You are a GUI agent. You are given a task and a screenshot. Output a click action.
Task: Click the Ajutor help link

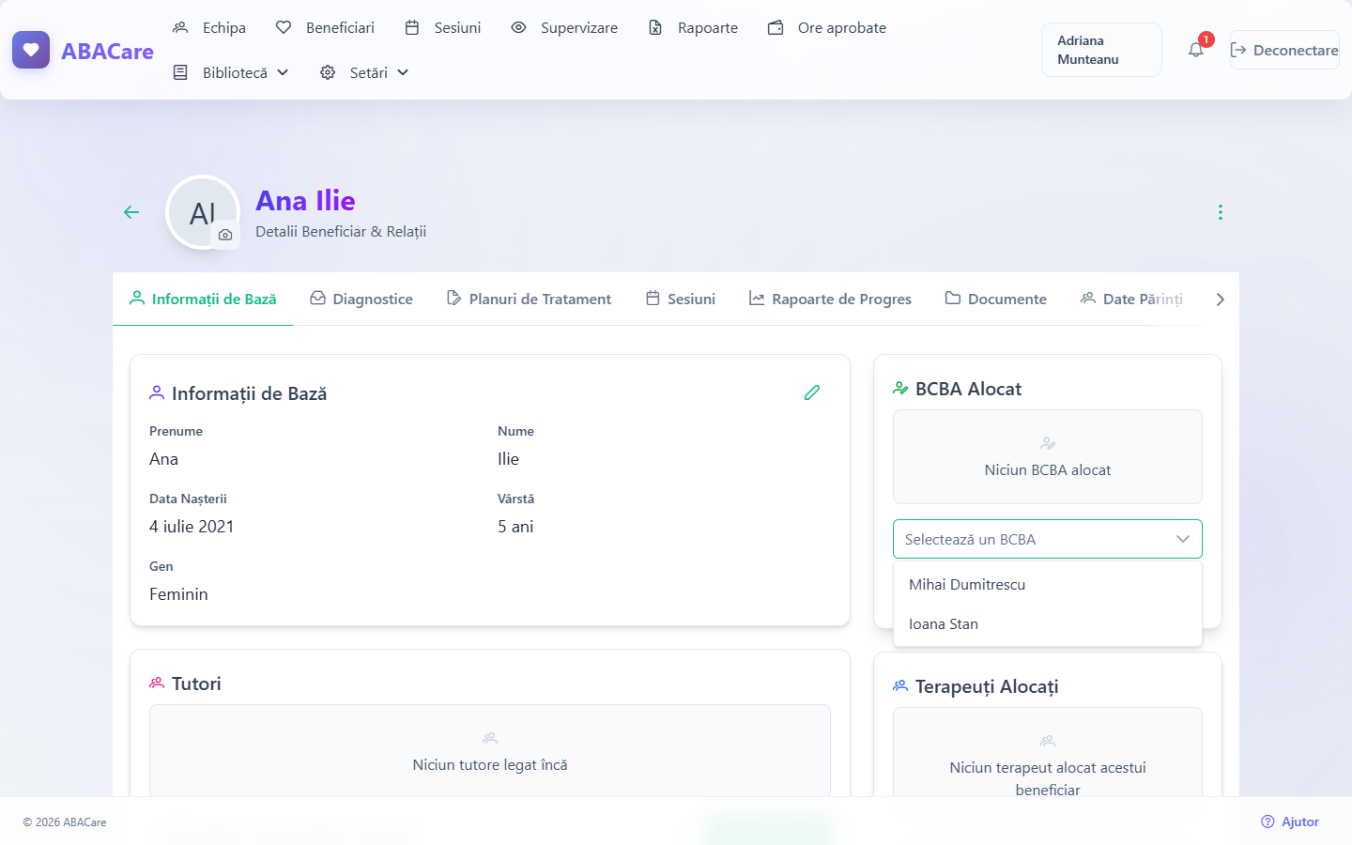point(1290,822)
